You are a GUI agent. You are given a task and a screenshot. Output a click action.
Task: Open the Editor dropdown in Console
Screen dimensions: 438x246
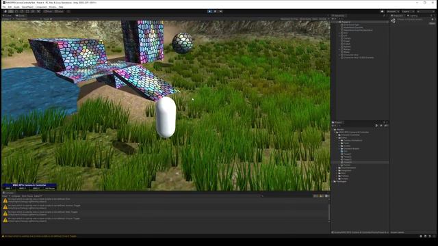38,196
